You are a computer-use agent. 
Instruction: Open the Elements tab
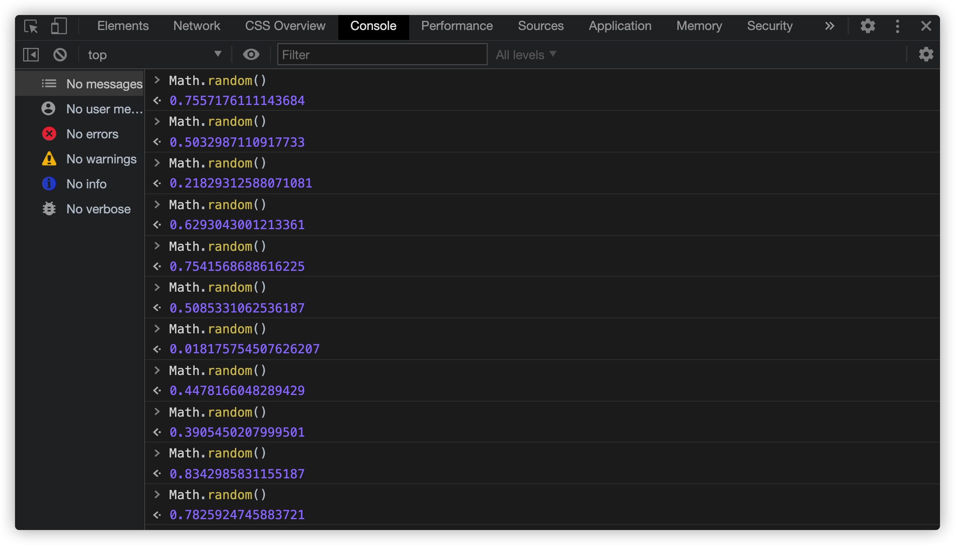point(123,26)
